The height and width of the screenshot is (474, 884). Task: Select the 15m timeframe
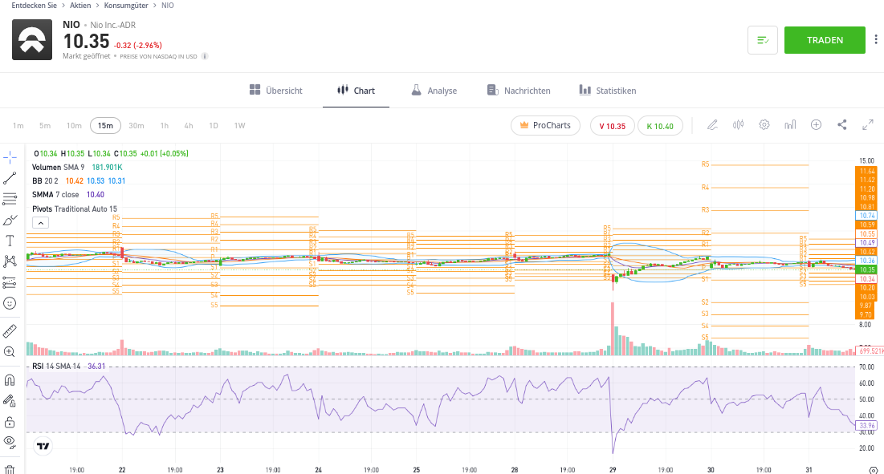[x=105, y=126]
